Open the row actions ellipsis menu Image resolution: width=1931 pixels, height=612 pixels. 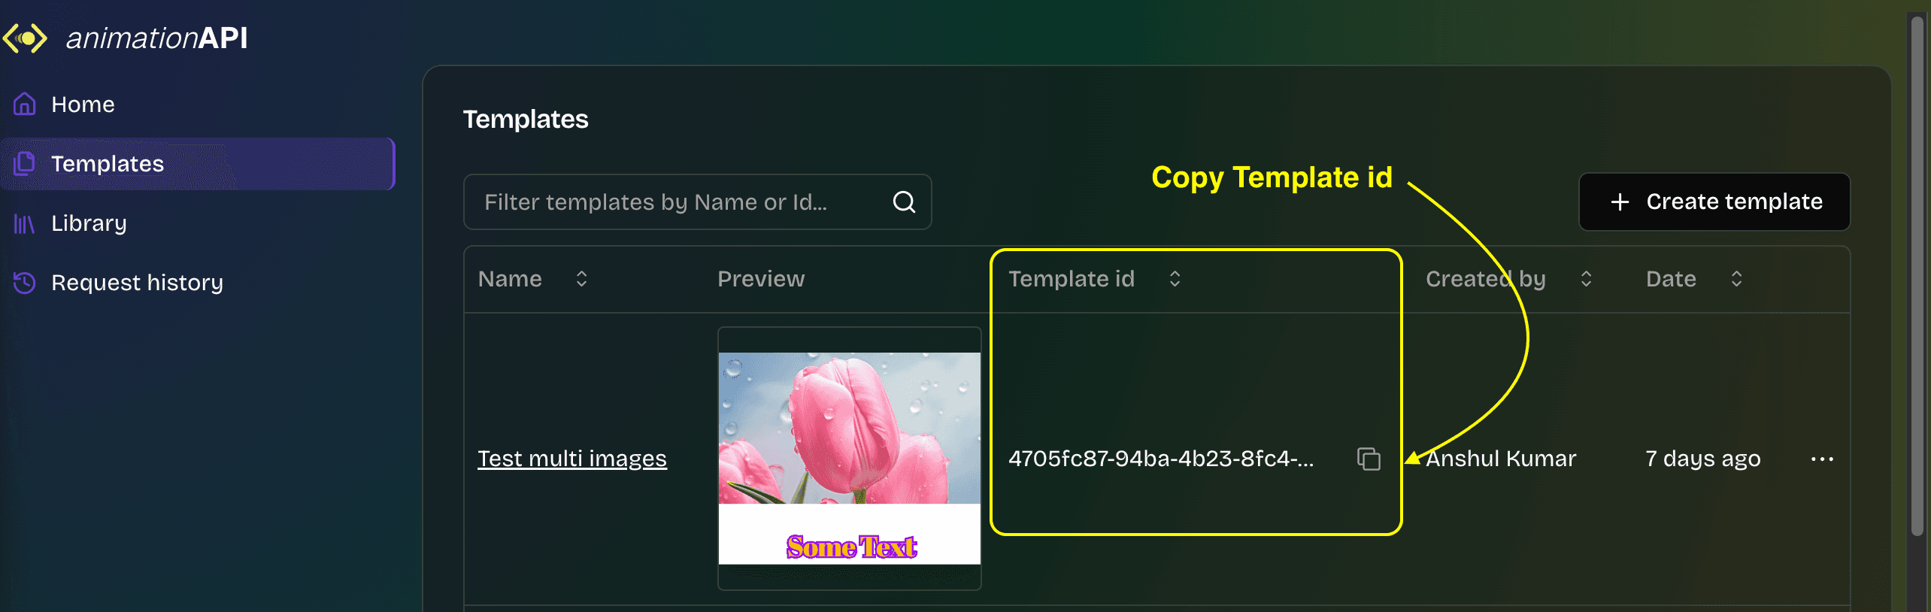tap(1823, 459)
